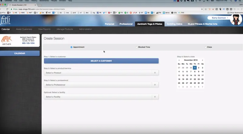This screenshot has width=243, height=134.
Task: Pick December 15 in the calendar
Action: (x=195, y=75)
